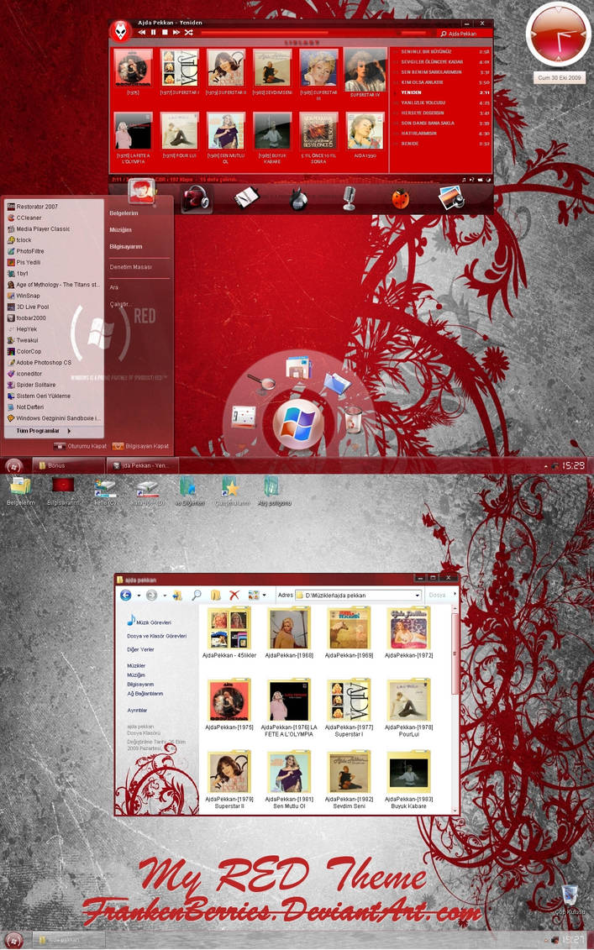Launch the photo camera dock icon
This screenshot has width=594, height=950.
(x=451, y=197)
